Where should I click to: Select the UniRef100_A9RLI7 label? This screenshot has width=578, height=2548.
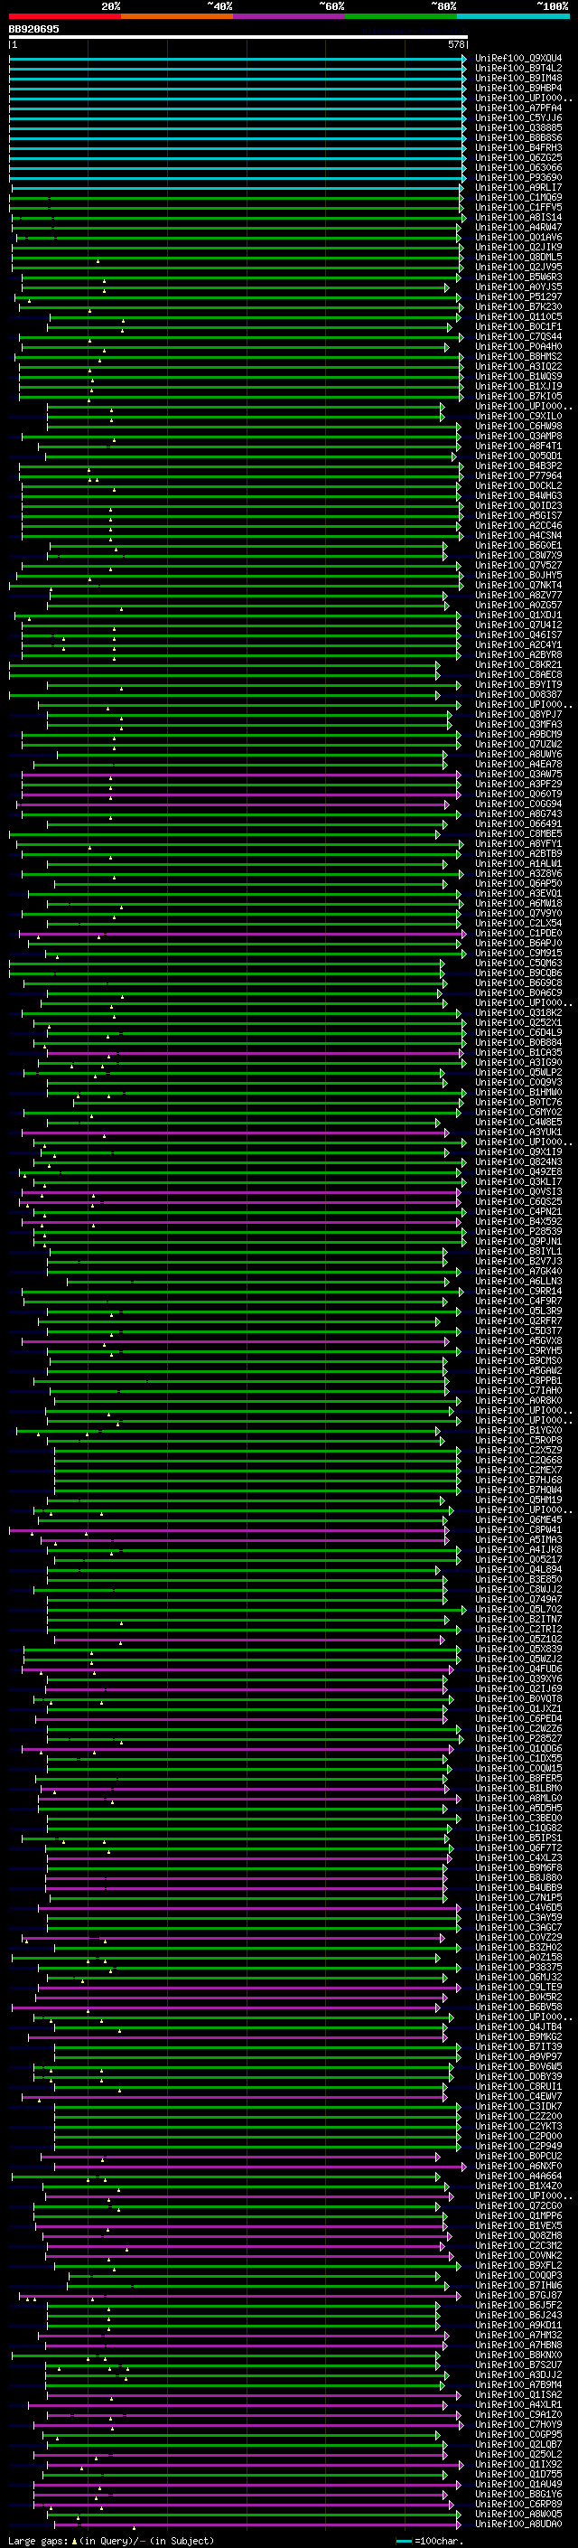click(x=517, y=188)
